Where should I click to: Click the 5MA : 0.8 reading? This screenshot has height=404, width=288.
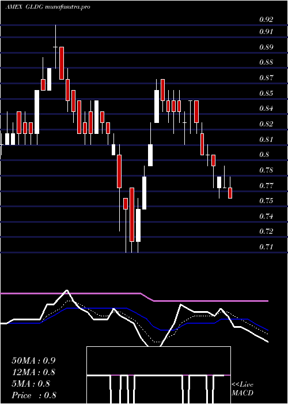pos(31,384)
